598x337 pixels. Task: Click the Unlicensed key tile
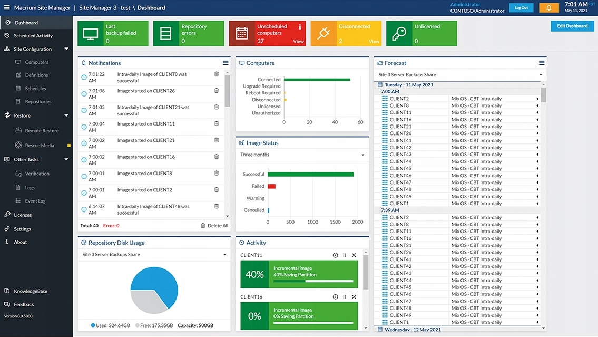point(421,34)
